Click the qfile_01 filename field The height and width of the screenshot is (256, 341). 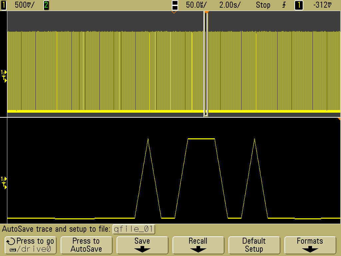tap(134, 229)
